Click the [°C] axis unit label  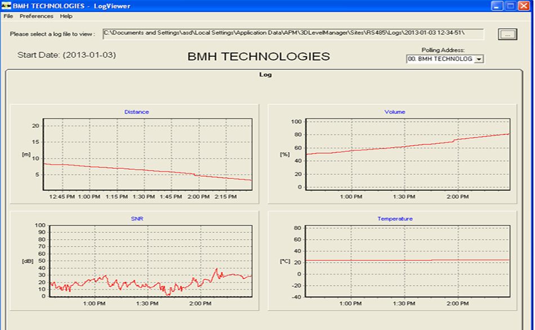[285, 261]
